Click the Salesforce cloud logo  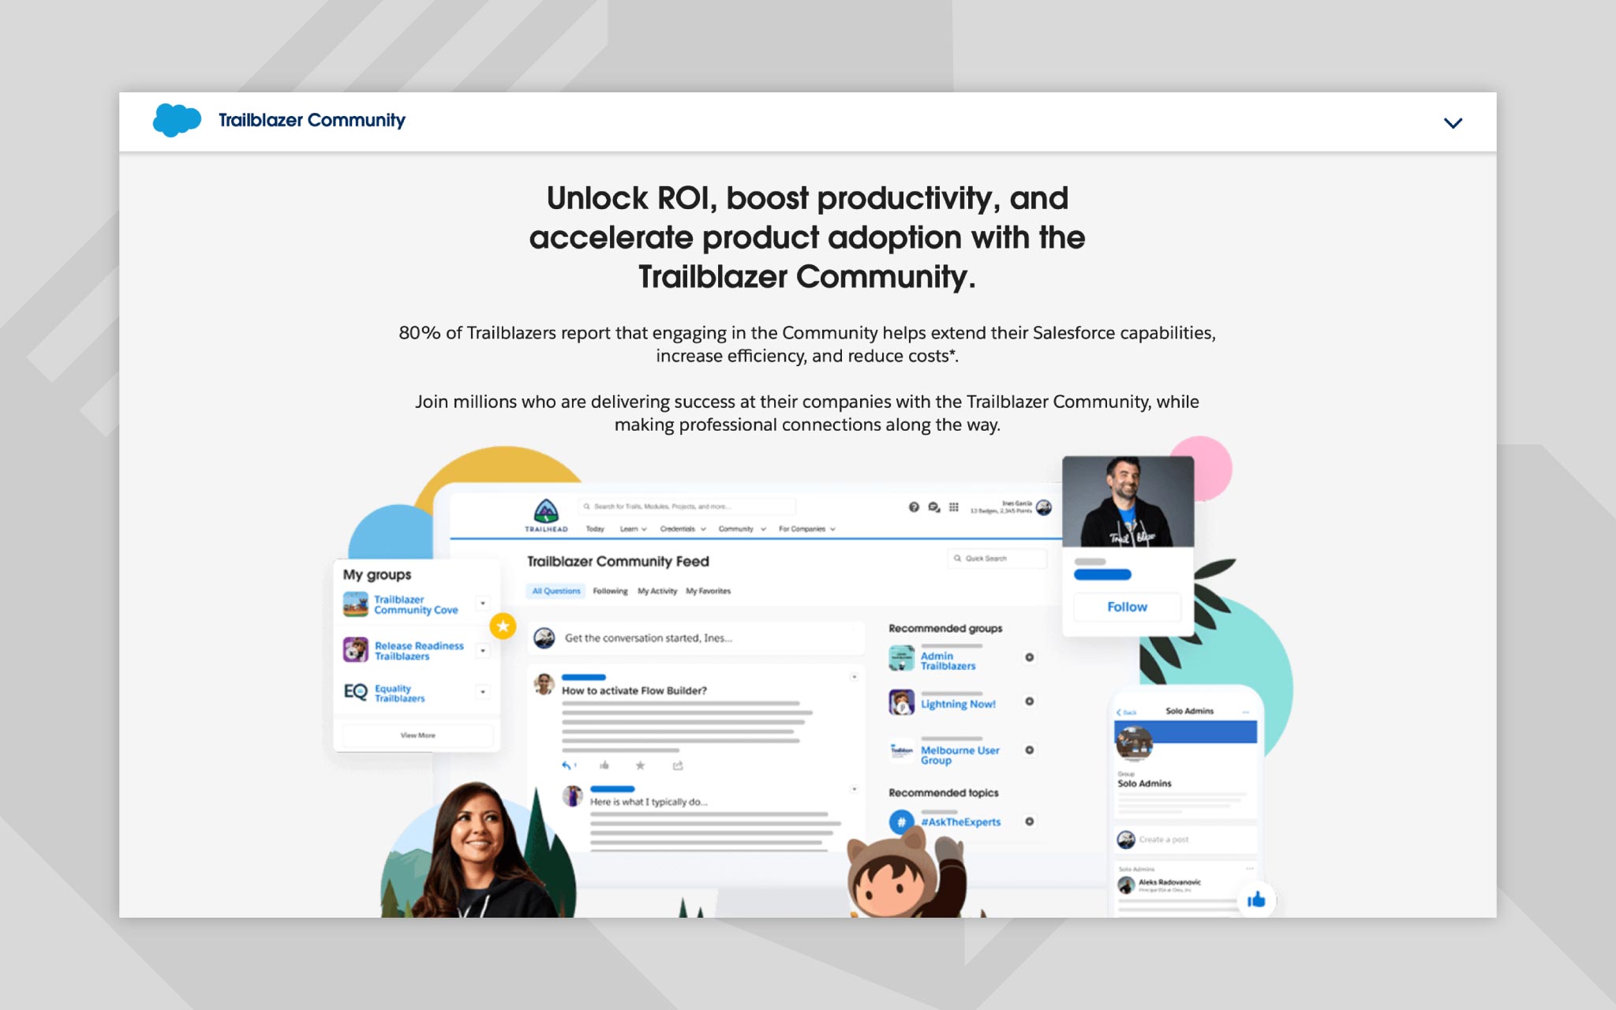(x=178, y=119)
